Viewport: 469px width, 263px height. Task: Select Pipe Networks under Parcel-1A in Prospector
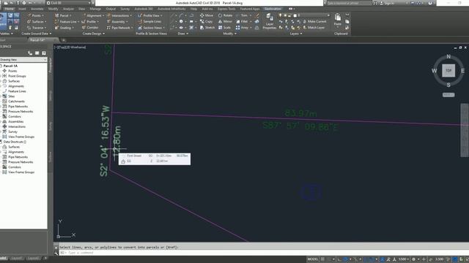click(x=18, y=107)
